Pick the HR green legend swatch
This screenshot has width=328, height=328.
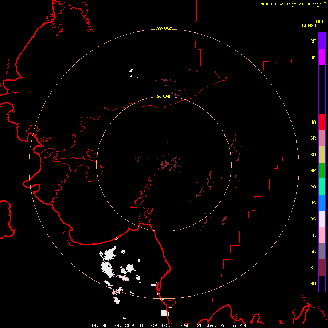(322, 171)
